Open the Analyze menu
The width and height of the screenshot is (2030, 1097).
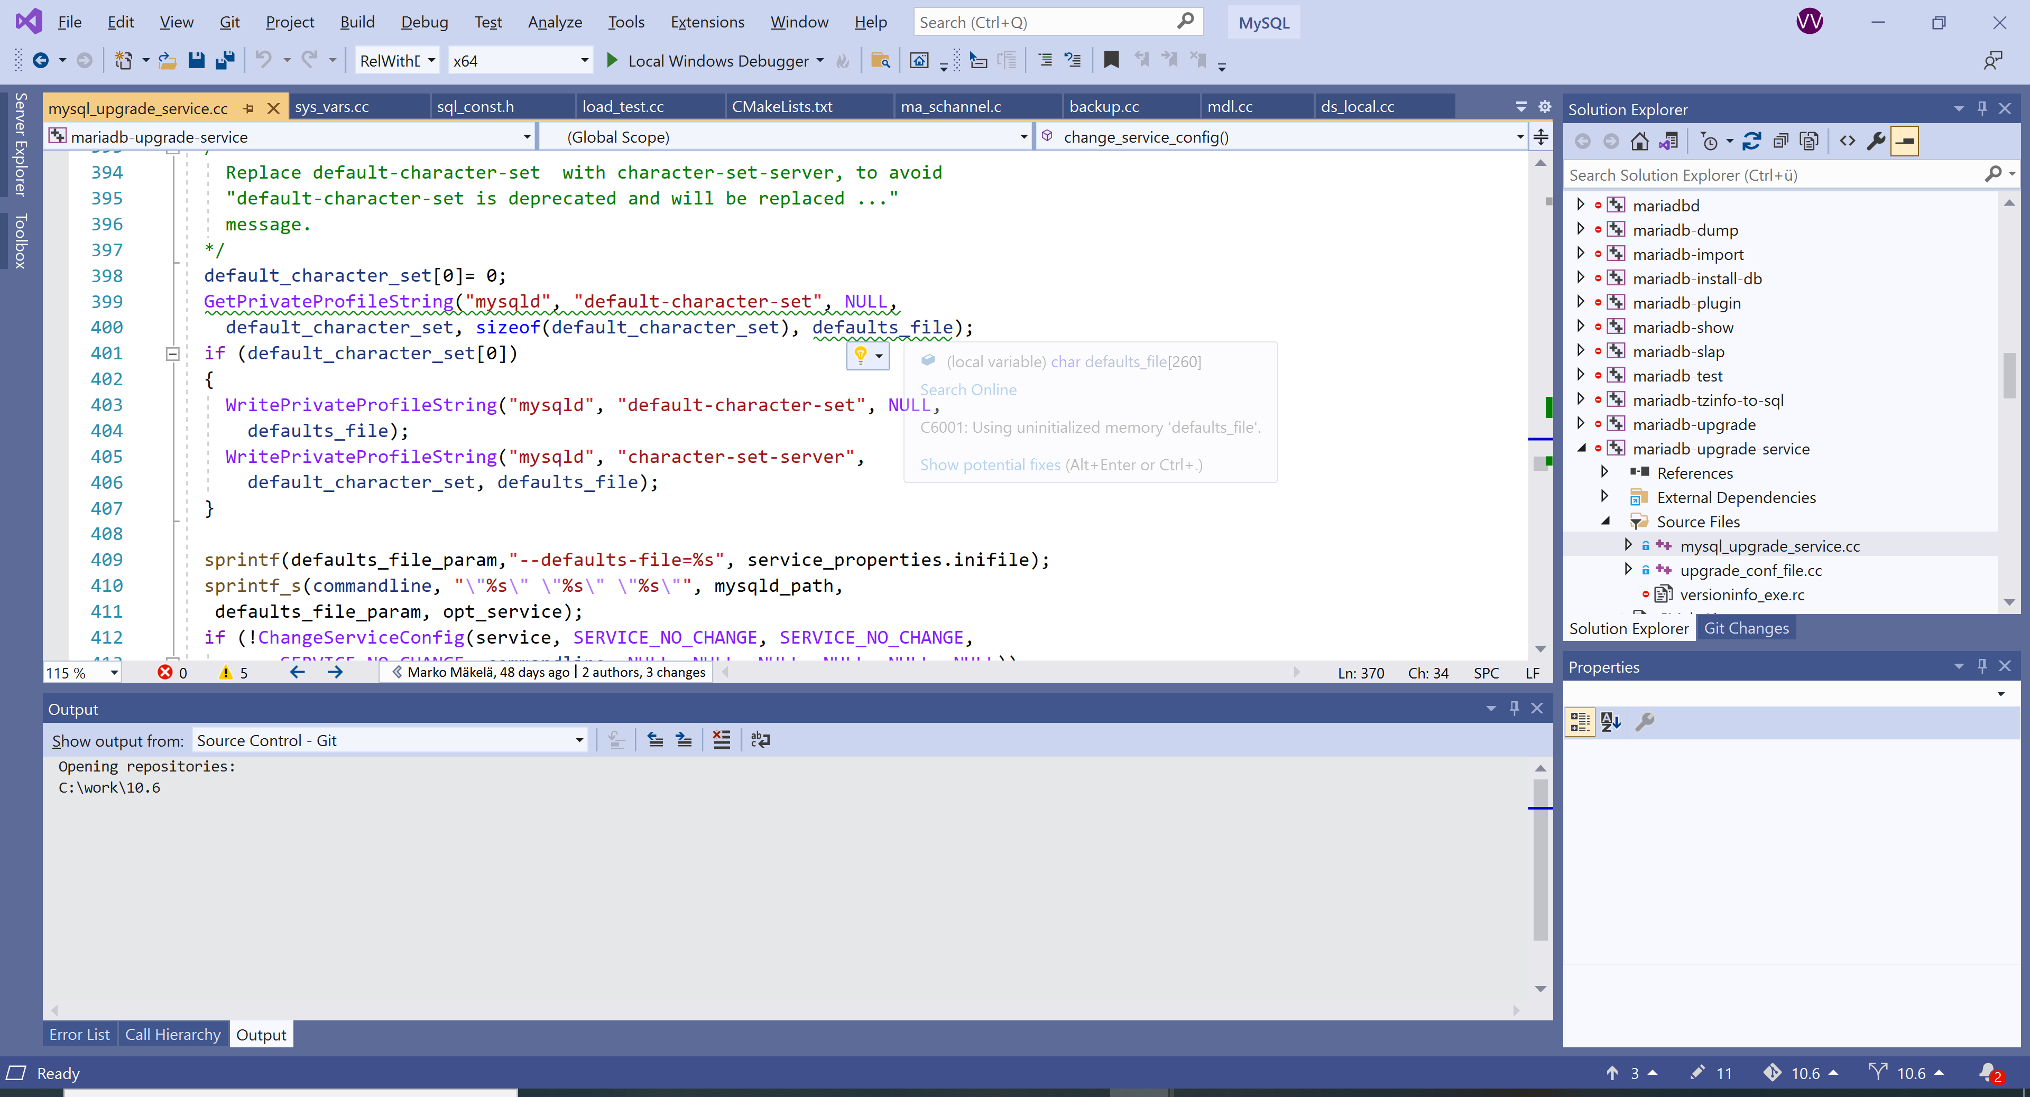(555, 22)
